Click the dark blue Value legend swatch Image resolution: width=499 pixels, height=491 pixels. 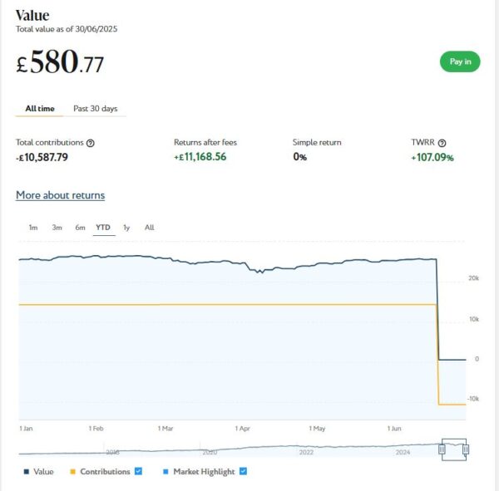27,472
